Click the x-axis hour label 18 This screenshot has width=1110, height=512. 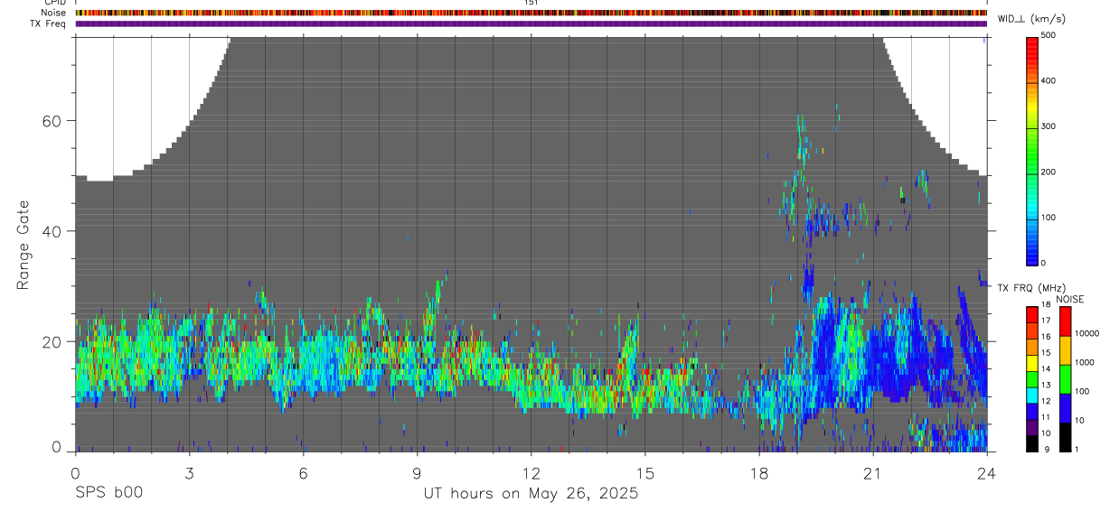759,472
